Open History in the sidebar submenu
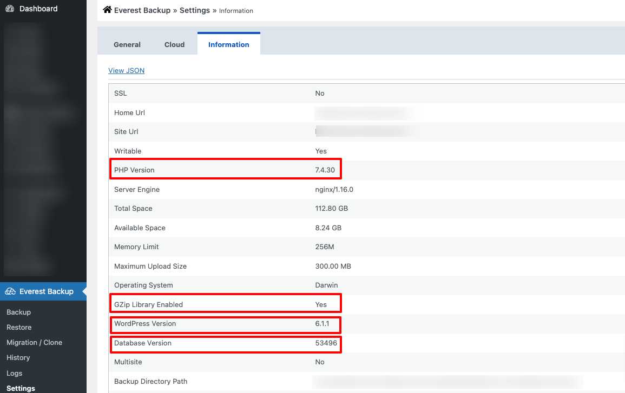Image resolution: width=625 pixels, height=393 pixels. [18, 357]
